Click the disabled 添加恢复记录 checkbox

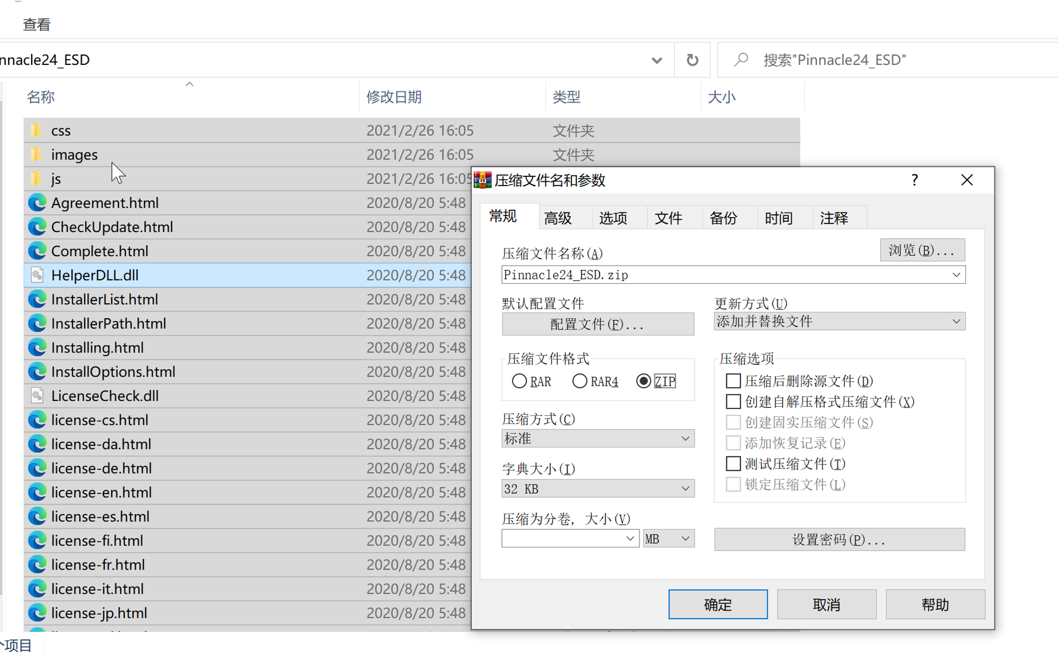[x=733, y=443]
